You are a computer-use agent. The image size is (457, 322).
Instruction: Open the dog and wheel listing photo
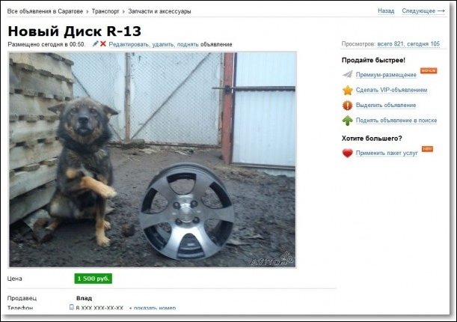coord(153,160)
